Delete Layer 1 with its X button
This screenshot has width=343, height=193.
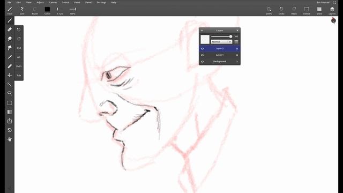[237, 55]
